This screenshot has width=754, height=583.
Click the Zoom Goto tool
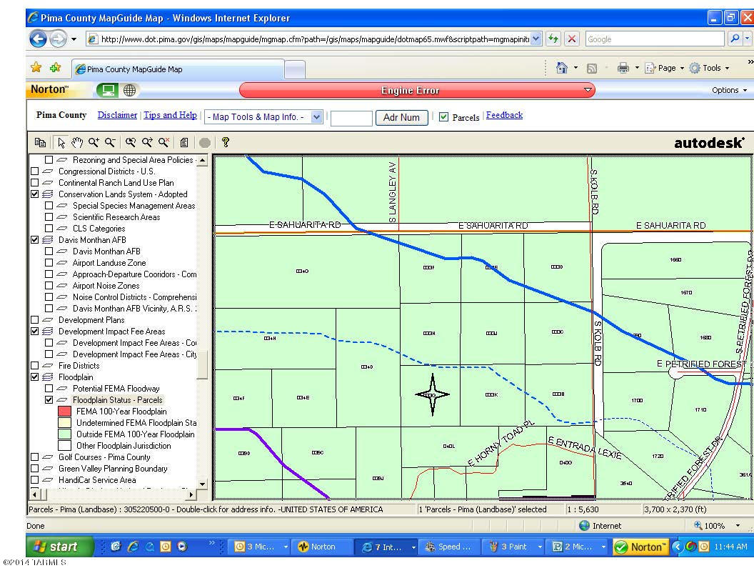click(146, 142)
